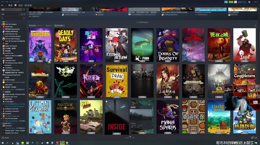Click the Steam menu in title bar

pos(3,2)
